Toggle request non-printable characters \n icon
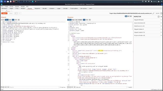163x91 pixels. tap(16, 20)
